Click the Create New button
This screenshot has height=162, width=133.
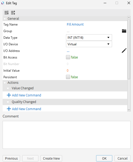point(51,158)
